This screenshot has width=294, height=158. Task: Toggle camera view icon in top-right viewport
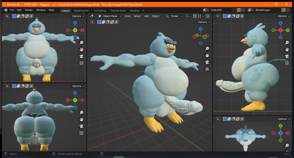click(x=287, y=56)
